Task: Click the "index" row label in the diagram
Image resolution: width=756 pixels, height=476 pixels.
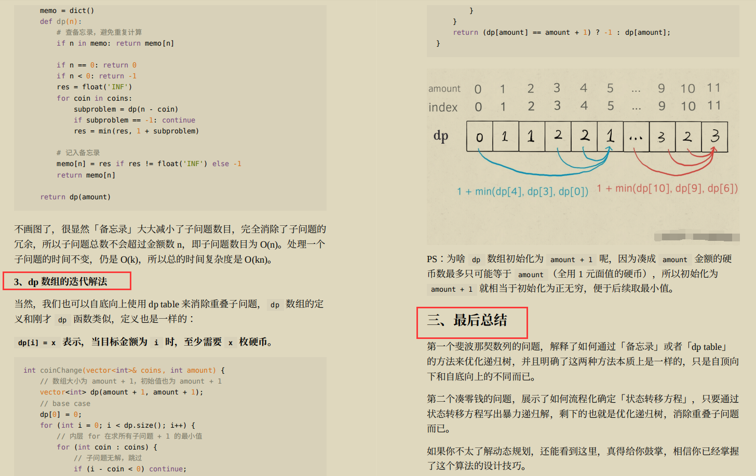Action: [443, 107]
